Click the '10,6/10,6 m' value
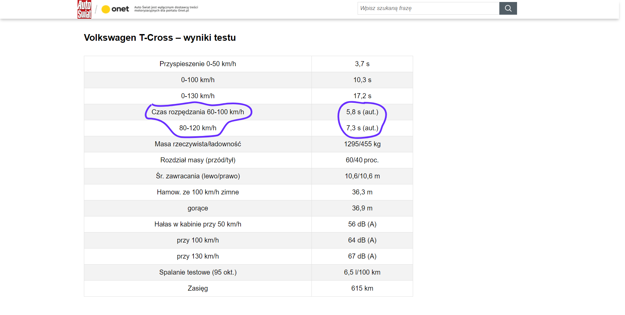This screenshot has width=625, height=315. tap(362, 176)
